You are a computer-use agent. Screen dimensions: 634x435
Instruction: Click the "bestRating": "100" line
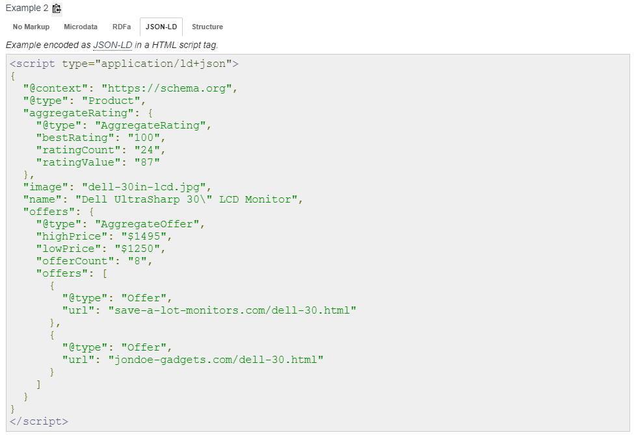coord(101,138)
